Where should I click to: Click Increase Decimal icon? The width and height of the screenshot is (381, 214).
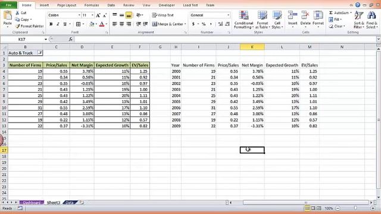(x=220, y=24)
